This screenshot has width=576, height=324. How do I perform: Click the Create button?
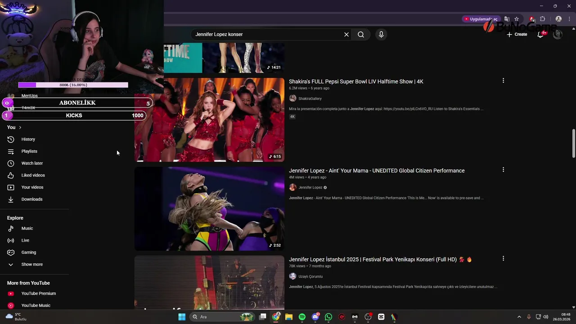click(517, 34)
